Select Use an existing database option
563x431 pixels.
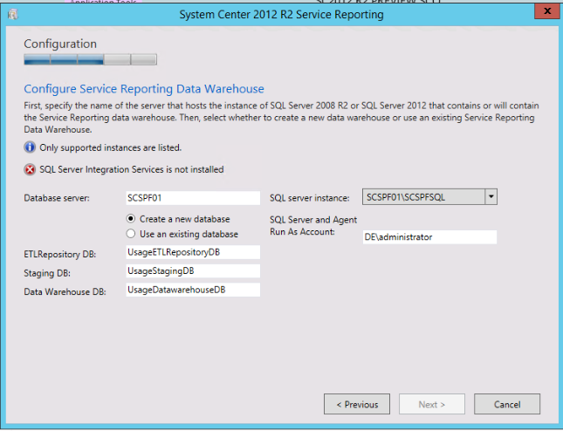coord(132,234)
